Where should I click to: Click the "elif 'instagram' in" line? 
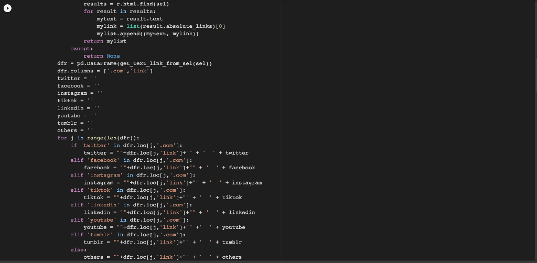(133, 175)
